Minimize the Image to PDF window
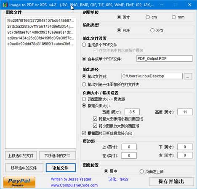The image size is (197, 189). 162,5
